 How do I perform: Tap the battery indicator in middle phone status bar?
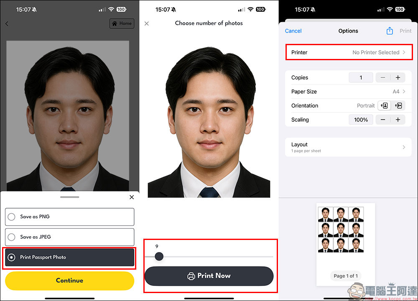coord(260,10)
